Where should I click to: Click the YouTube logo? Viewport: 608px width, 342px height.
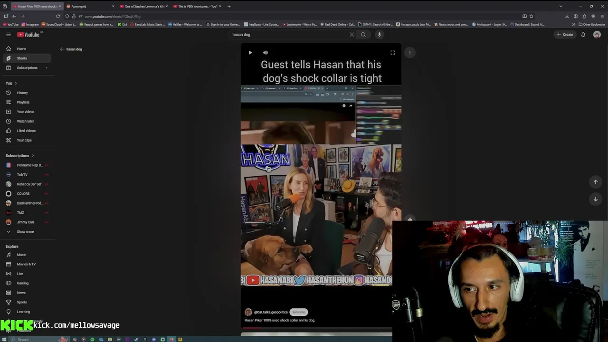pos(29,34)
